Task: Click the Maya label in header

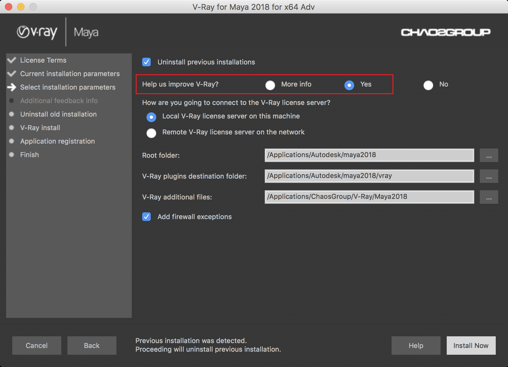Action: coord(86,33)
